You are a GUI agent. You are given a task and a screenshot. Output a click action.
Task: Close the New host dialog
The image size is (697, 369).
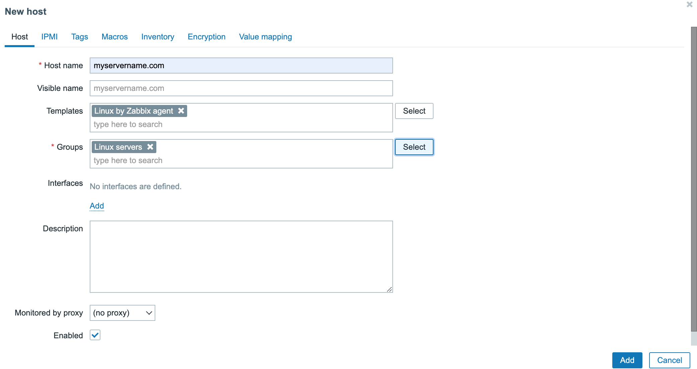click(x=689, y=5)
